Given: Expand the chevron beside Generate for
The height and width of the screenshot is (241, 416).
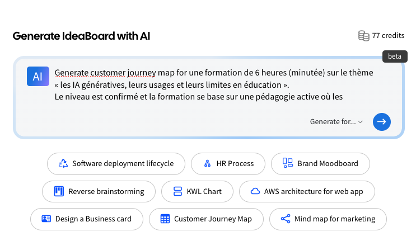Looking at the screenshot, I should pos(361,122).
